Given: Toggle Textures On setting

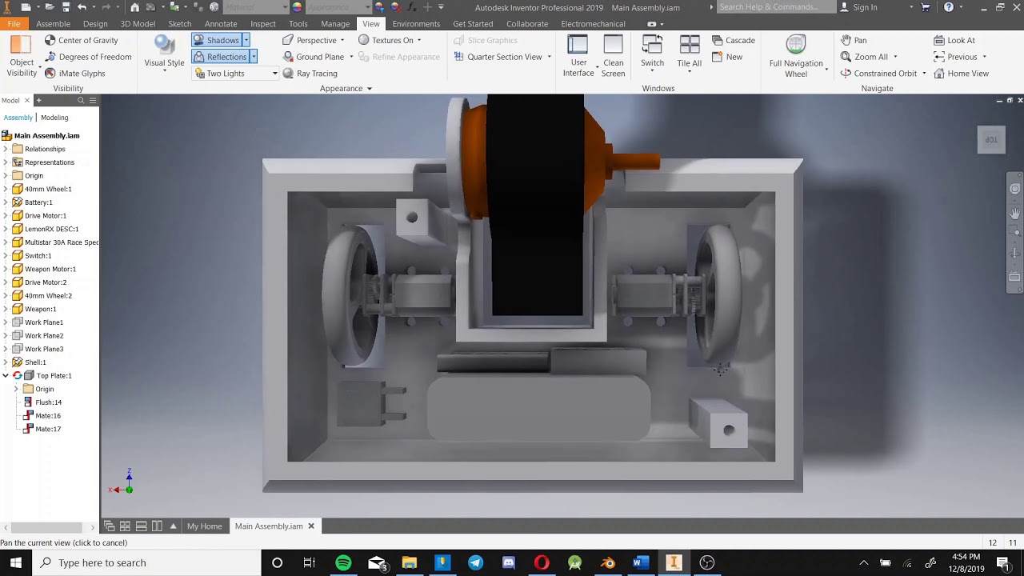Looking at the screenshot, I should 386,40.
